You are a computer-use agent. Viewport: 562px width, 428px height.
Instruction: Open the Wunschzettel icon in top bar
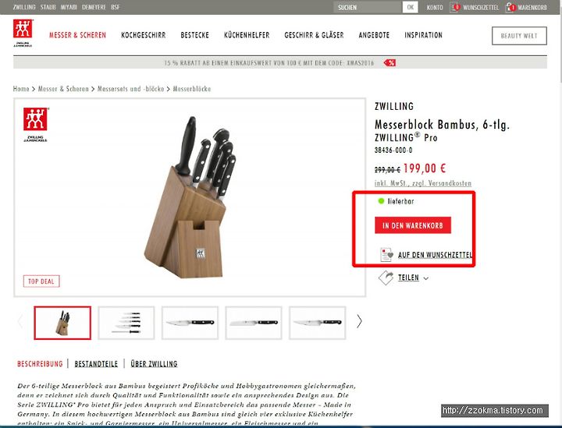(x=455, y=7)
